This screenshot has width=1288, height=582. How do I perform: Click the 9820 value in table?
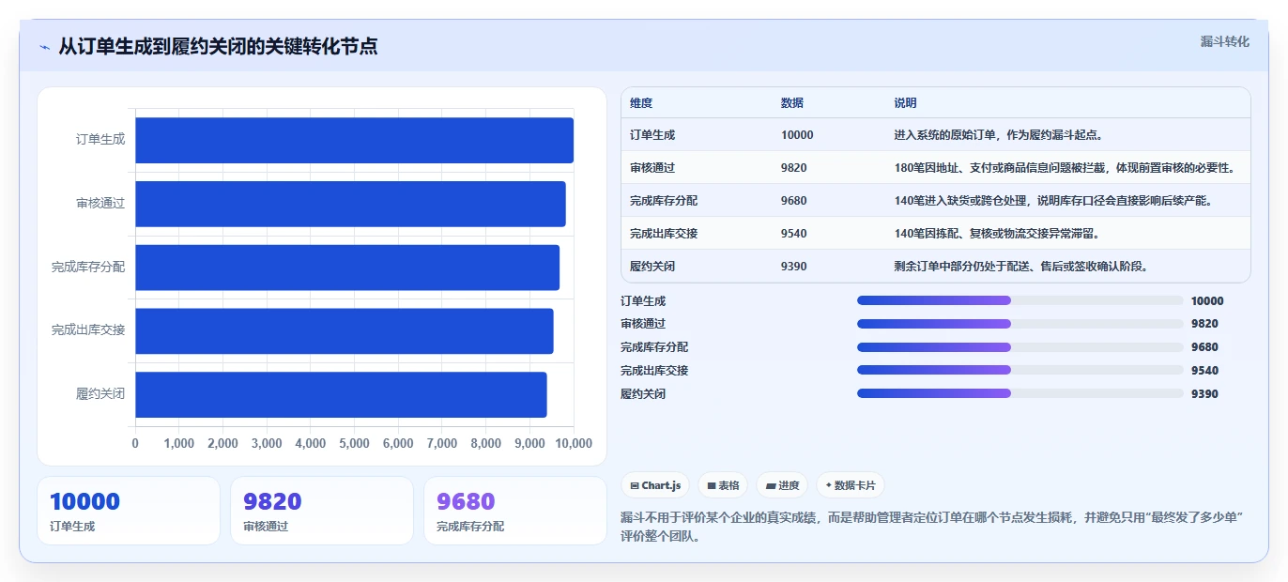794,168
